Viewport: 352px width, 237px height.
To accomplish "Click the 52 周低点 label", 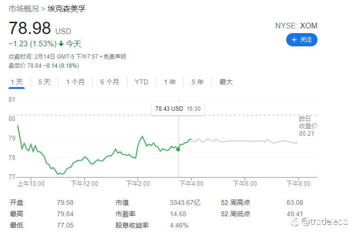I will pos(235,214).
